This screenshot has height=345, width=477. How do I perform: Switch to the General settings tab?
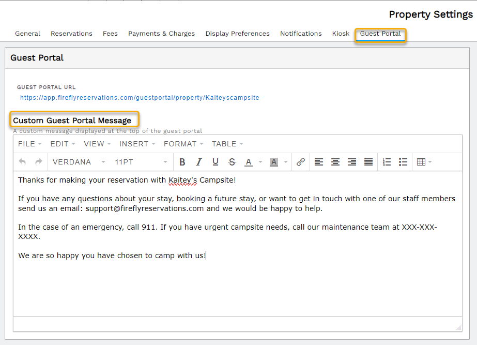[x=27, y=33]
